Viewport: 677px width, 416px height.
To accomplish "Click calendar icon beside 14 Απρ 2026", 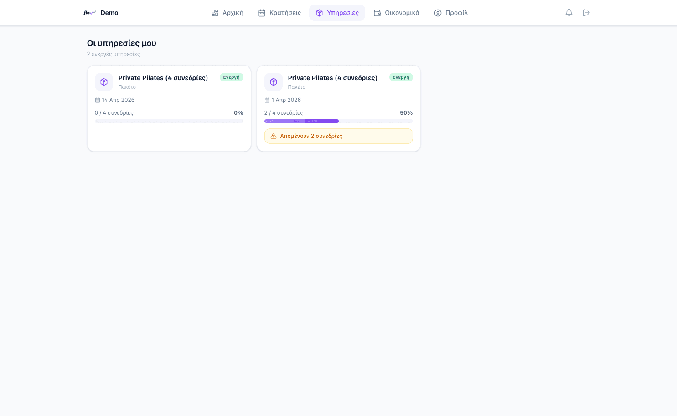I will click(x=97, y=100).
